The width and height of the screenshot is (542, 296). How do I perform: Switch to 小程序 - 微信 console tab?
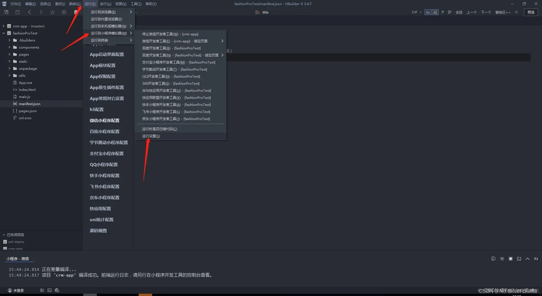pos(18,258)
